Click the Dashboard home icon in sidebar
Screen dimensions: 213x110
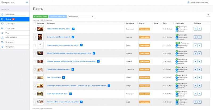coord(2,14)
